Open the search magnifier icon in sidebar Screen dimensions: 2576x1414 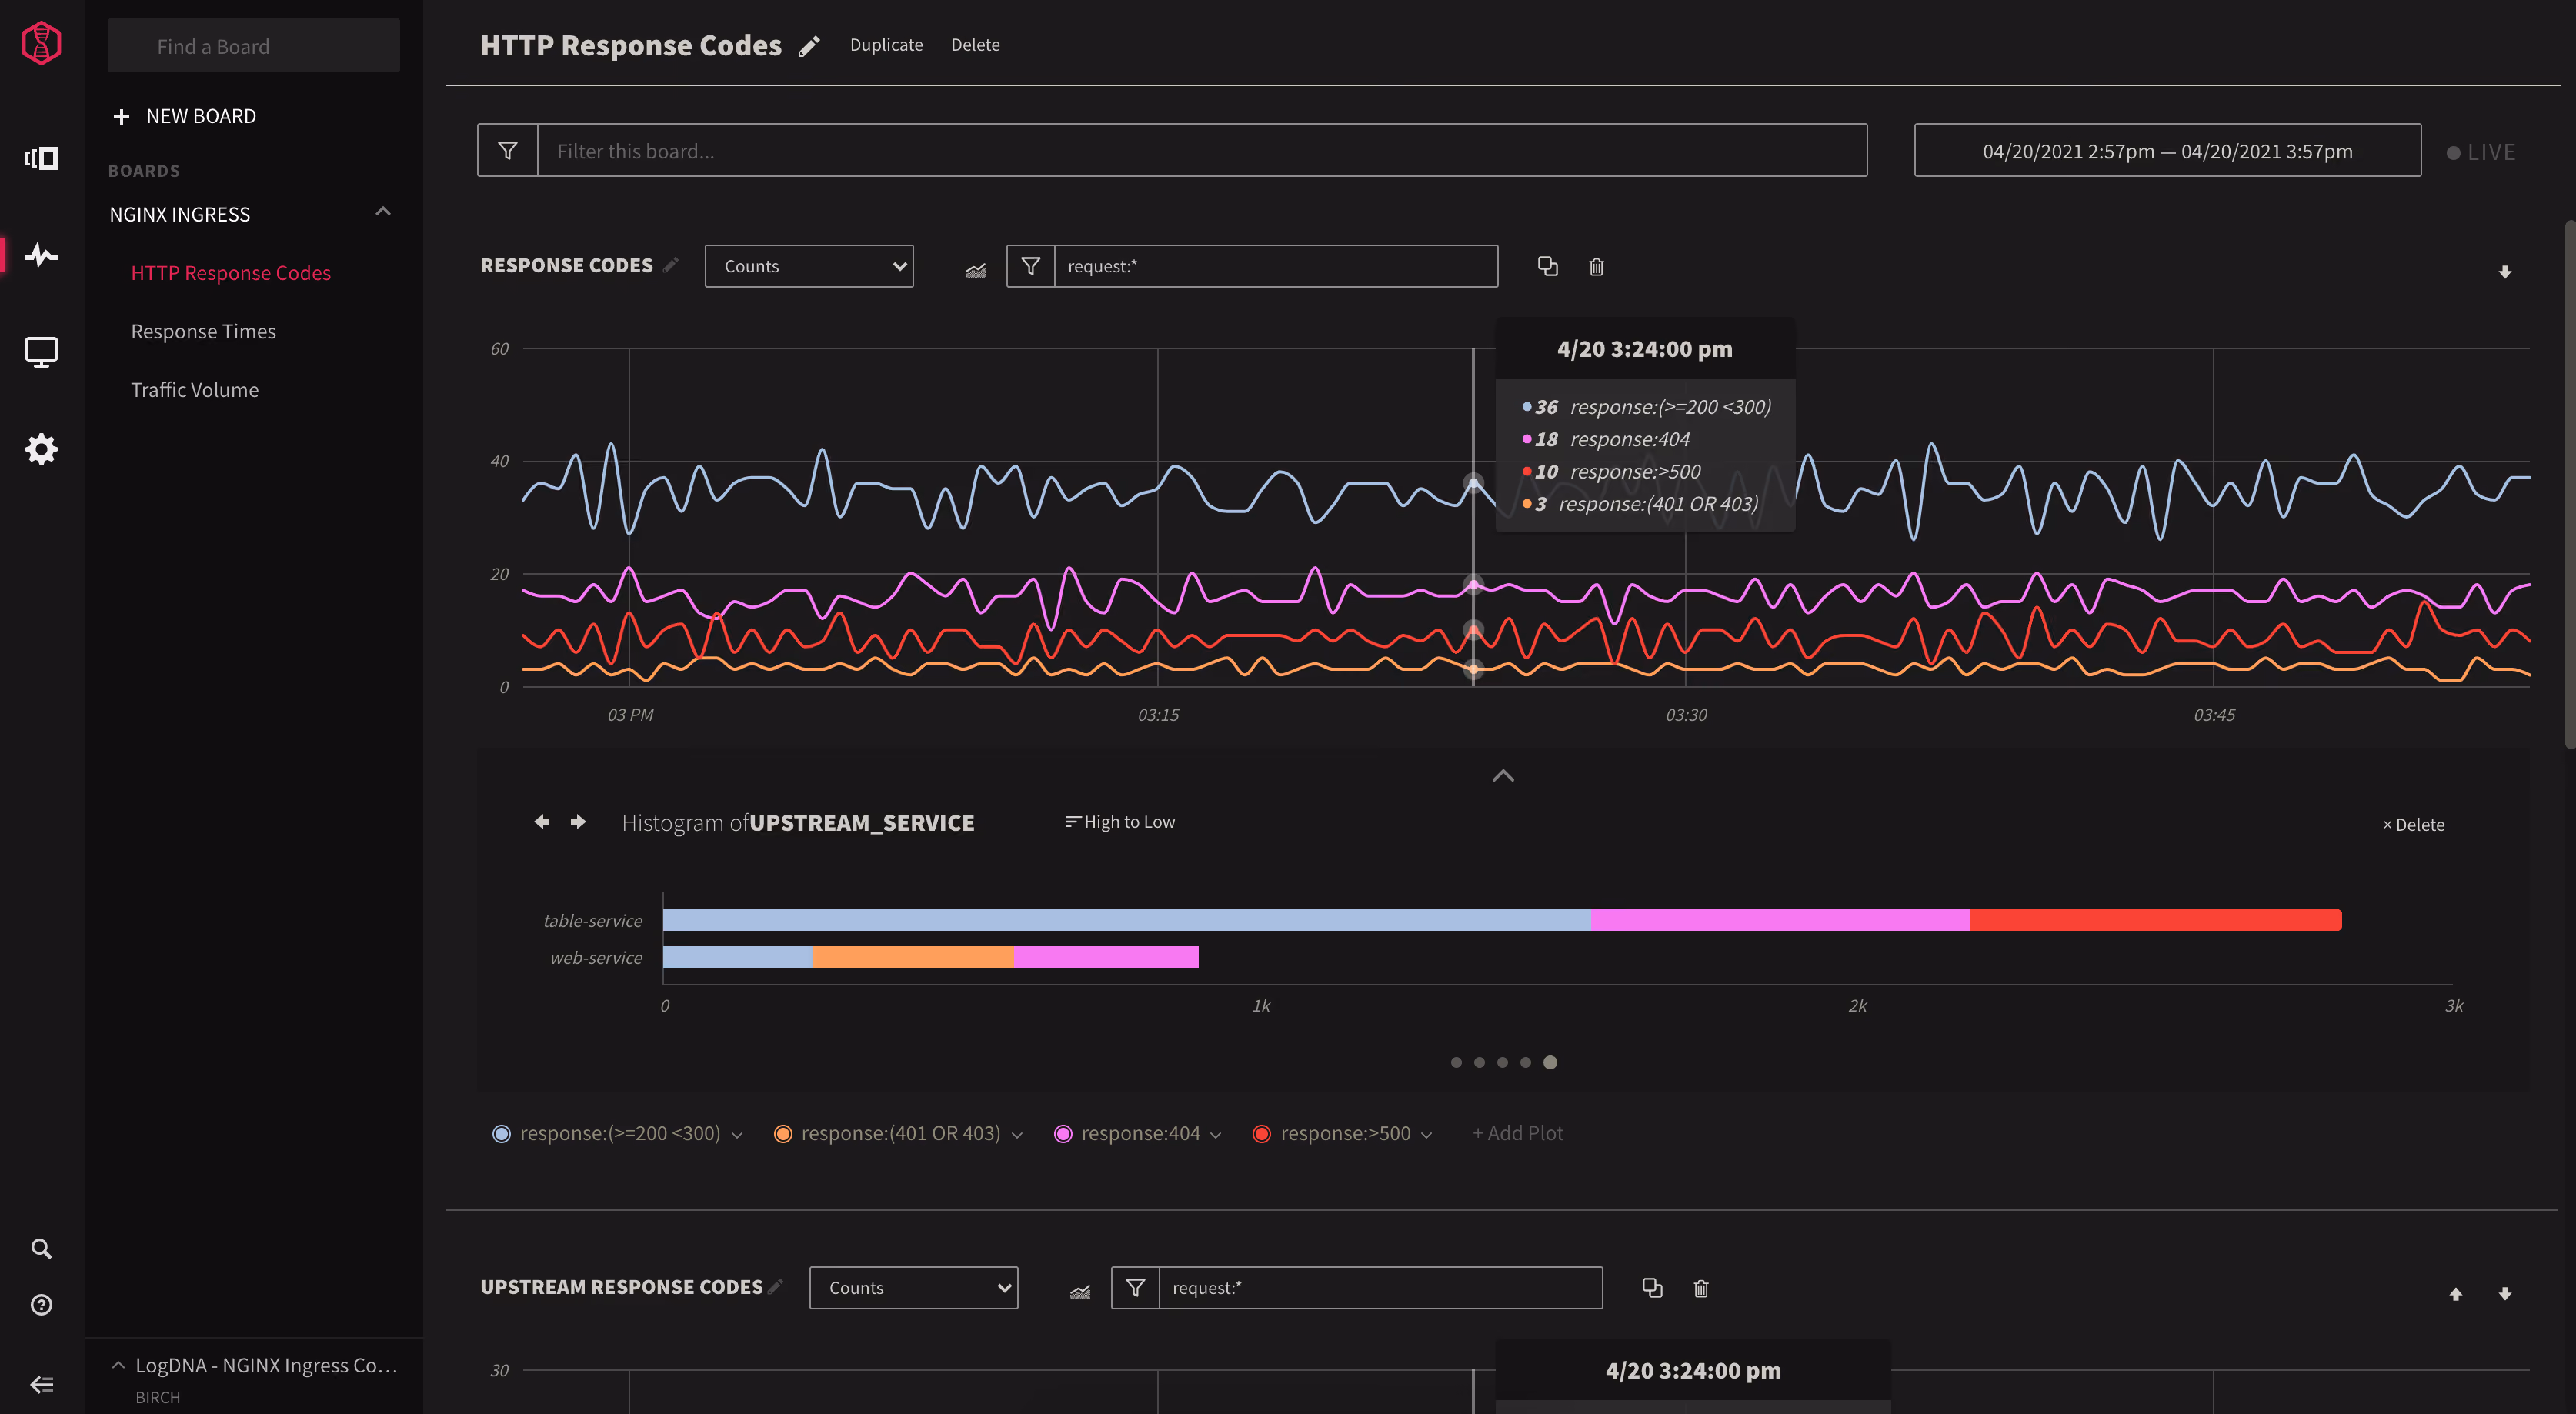[x=41, y=1248]
